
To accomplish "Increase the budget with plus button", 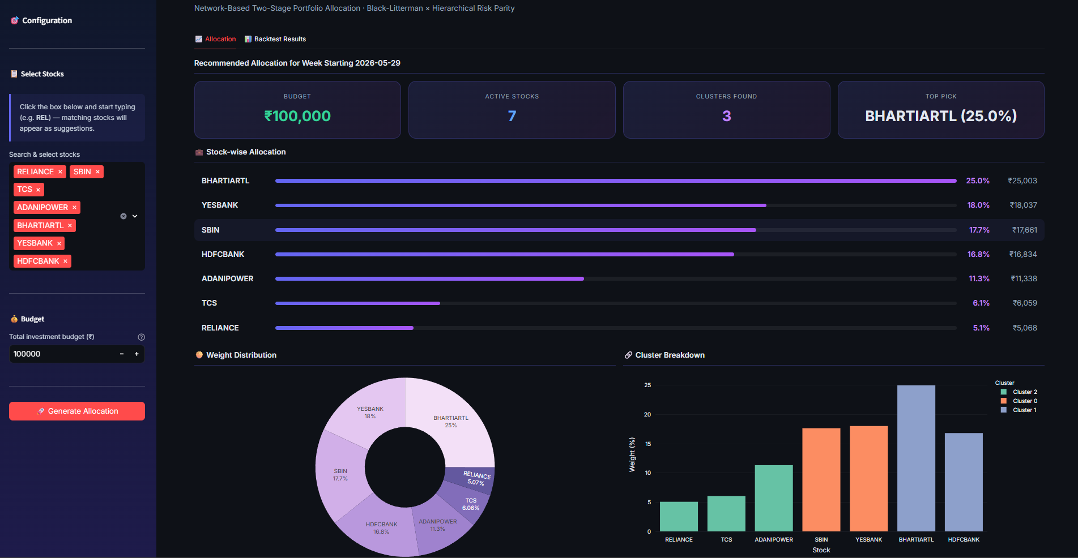I will click(x=137, y=354).
